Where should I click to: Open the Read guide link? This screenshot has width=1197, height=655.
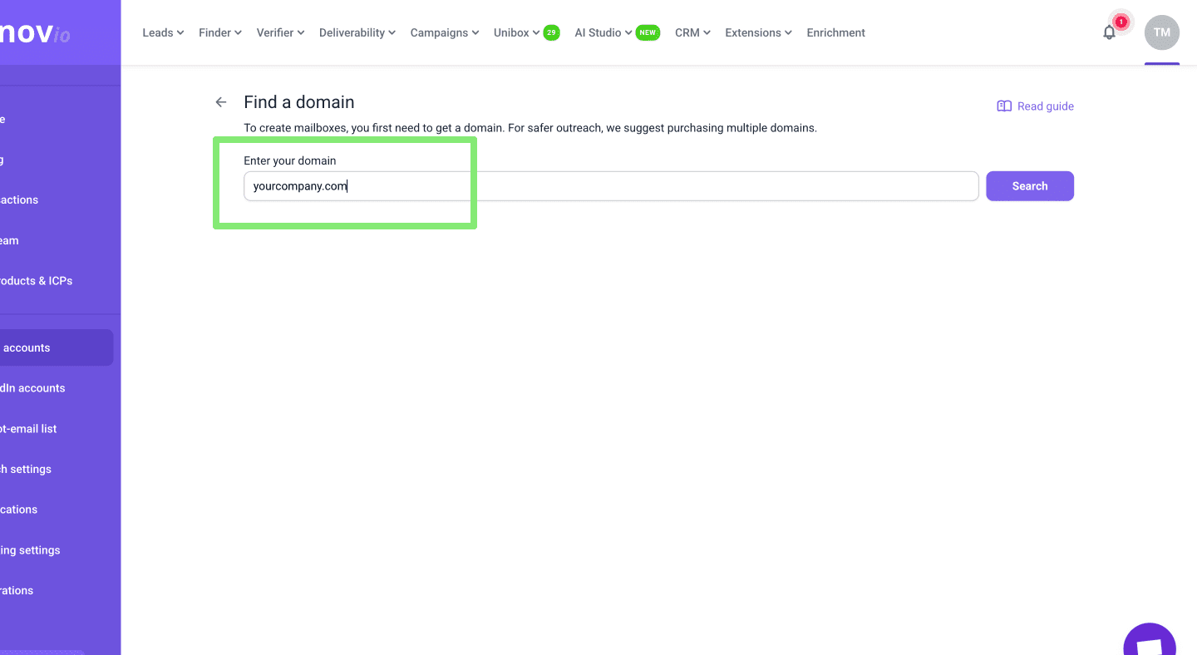1045,106
